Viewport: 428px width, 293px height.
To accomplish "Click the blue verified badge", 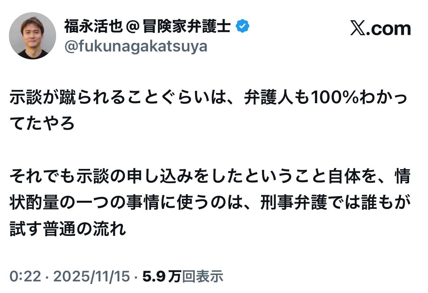I will [x=243, y=27].
